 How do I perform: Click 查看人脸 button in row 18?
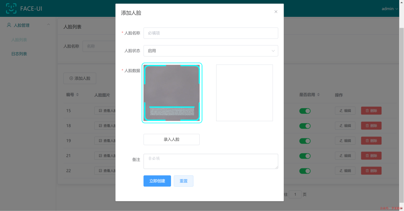pos(105,126)
